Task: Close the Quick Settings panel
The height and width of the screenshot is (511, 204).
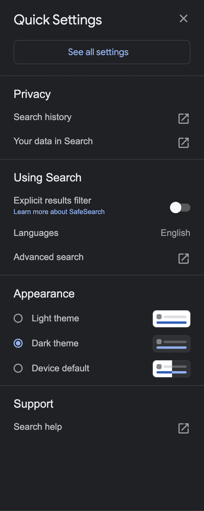Action: click(184, 19)
